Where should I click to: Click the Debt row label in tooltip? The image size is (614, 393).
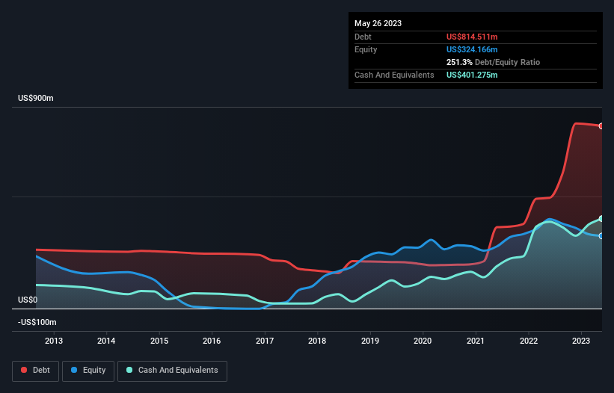[x=363, y=37]
